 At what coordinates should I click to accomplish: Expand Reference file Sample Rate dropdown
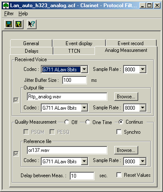point(143,161)
